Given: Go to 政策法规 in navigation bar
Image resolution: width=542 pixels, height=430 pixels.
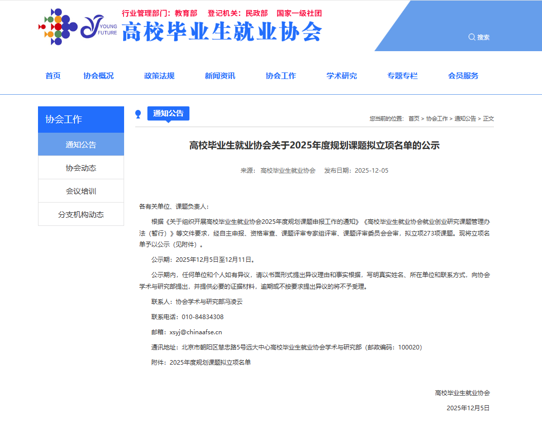Looking at the screenshot, I should point(159,76).
